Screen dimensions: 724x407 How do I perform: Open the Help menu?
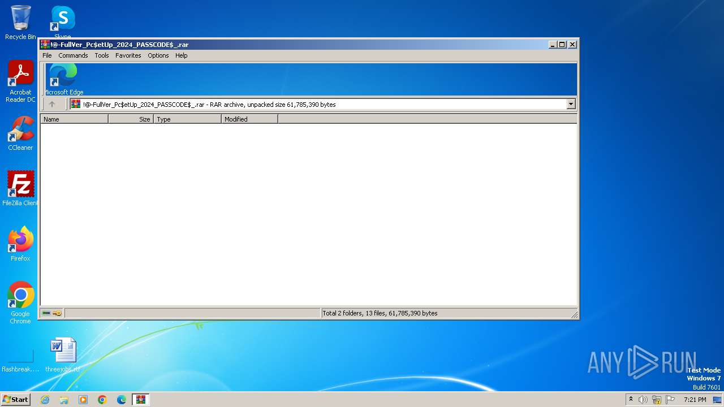point(181,55)
